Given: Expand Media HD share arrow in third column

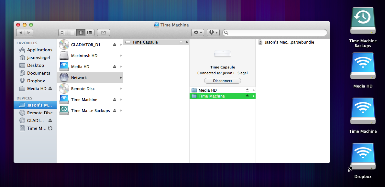Looking at the screenshot, I should coord(254,90).
